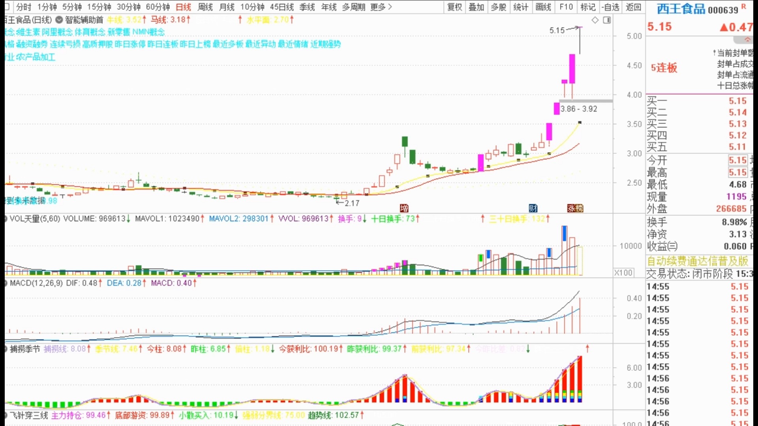Click the red R badge beside 000639
This screenshot has width=758, height=426.
tap(744, 6)
